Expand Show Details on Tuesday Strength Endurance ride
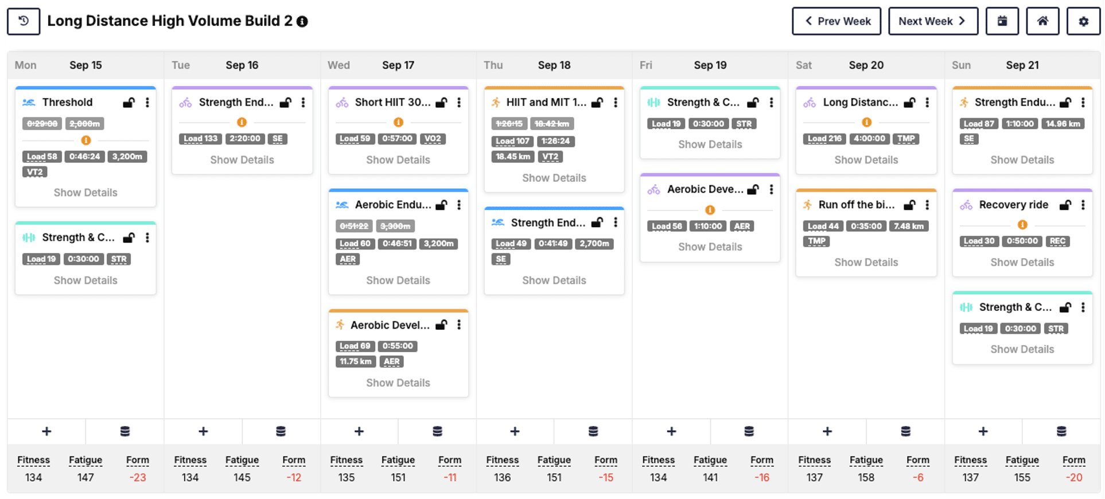The image size is (1105, 499). 242,160
